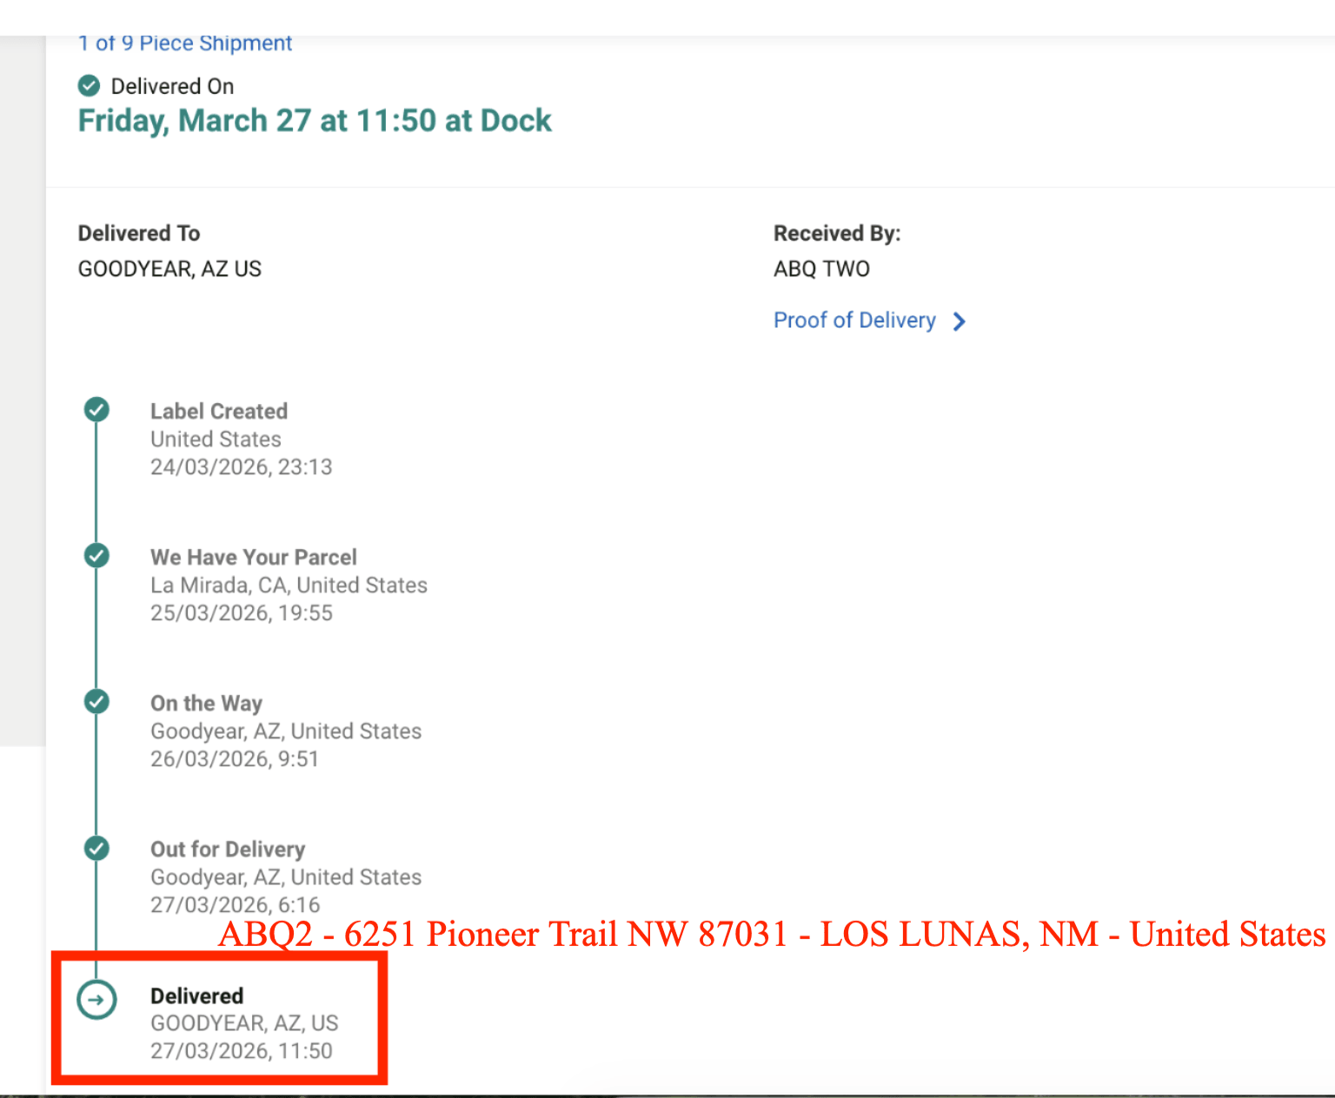This screenshot has height=1098, width=1335.
Task: Select the On the Way heading
Action: pyautogui.click(x=206, y=703)
